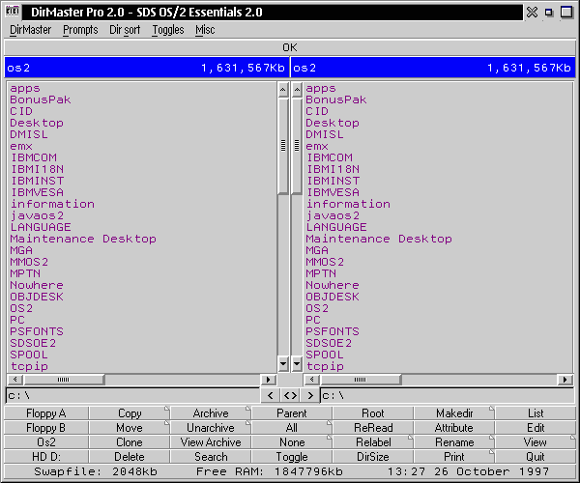Click left pane horizontal scroll left arrow
This screenshot has height=483, width=580.
pos(15,380)
